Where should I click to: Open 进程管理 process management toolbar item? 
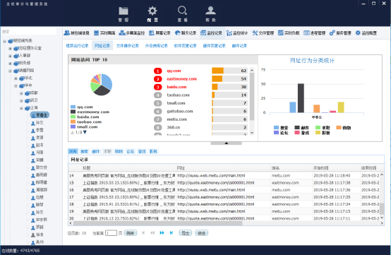314,33
